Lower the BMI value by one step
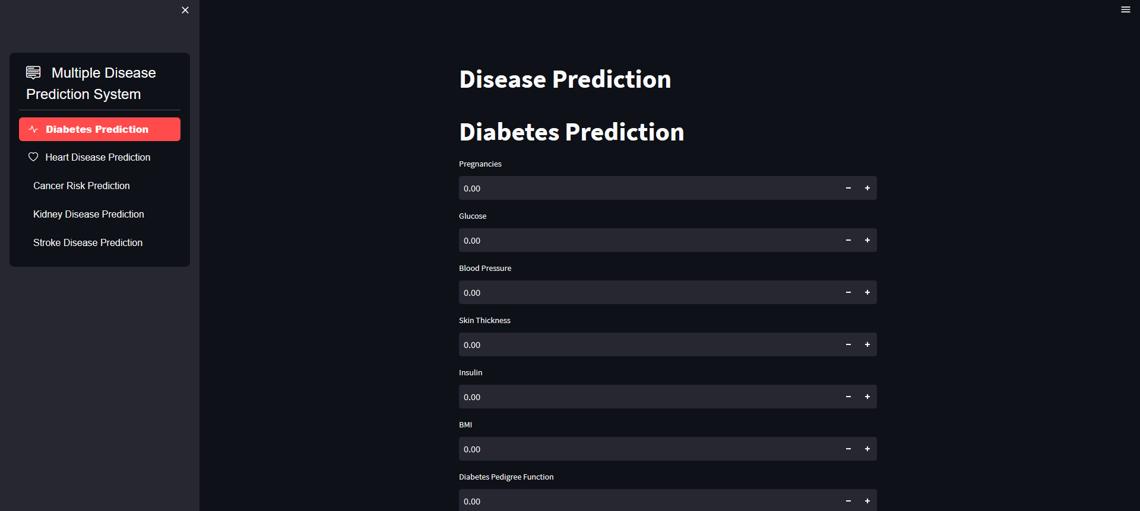This screenshot has height=511, width=1140. [x=848, y=449]
